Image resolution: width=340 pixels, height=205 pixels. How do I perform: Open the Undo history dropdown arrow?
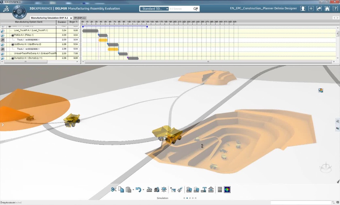tap(143, 190)
